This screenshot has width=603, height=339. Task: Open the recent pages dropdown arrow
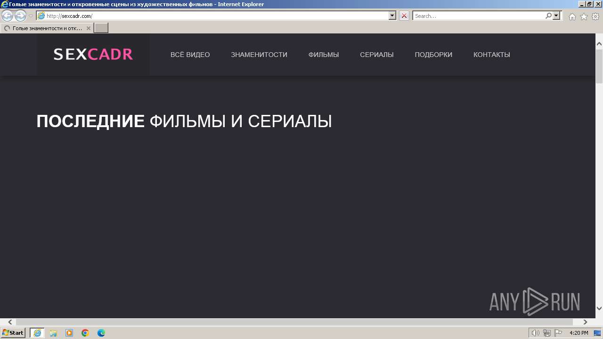31,16
